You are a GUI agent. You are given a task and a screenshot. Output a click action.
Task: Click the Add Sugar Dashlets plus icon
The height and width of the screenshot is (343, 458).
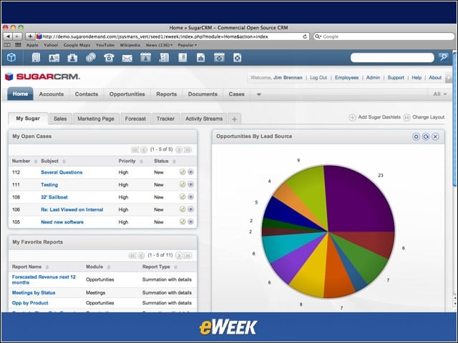(353, 117)
